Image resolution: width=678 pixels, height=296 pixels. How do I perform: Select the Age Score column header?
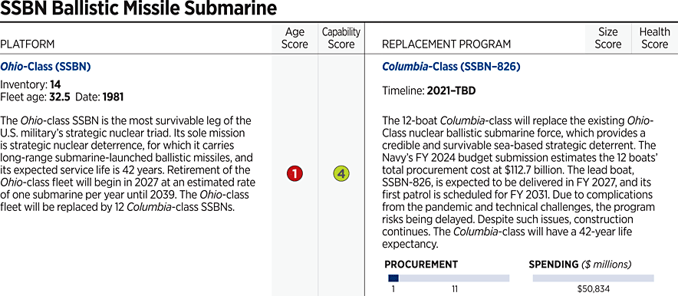tap(295, 38)
